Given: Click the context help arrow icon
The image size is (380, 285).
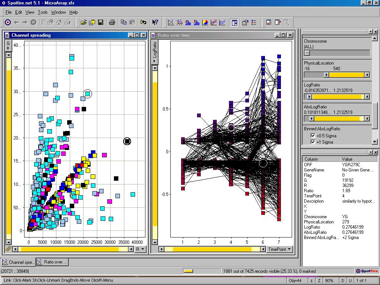Looking at the screenshot, I should point(155,22).
